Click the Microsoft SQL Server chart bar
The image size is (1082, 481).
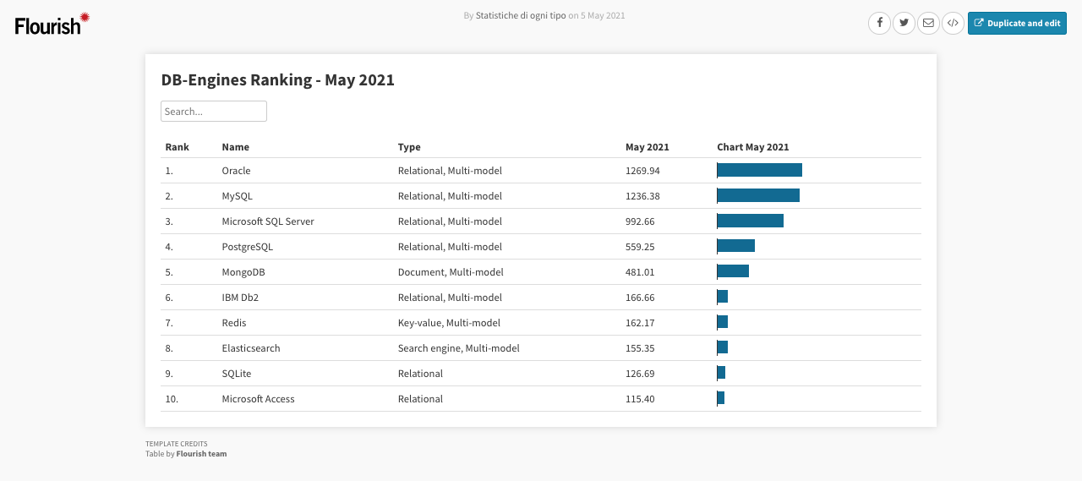point(751,221)
